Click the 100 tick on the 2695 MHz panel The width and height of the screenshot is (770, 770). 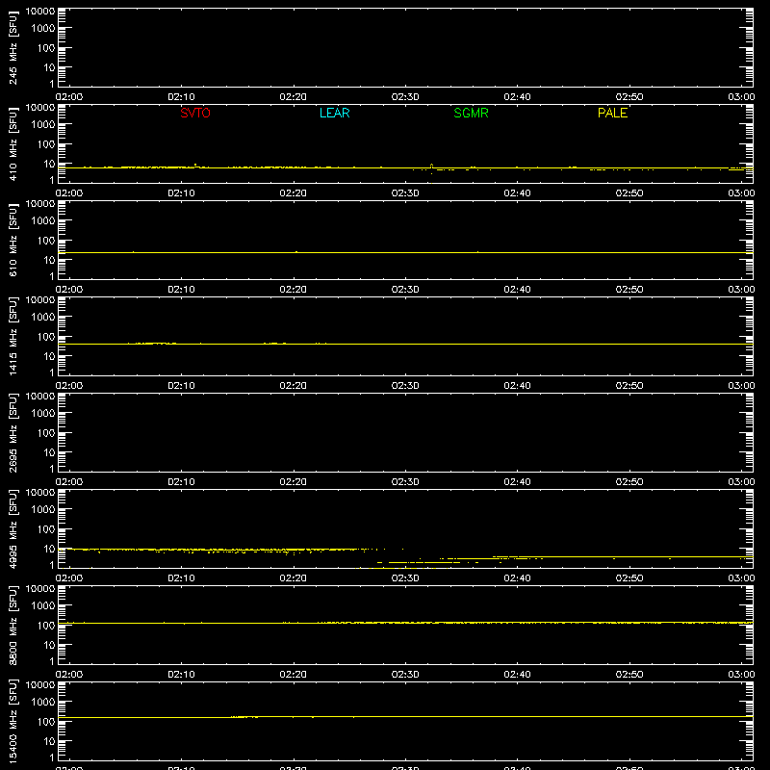[46, 433]
